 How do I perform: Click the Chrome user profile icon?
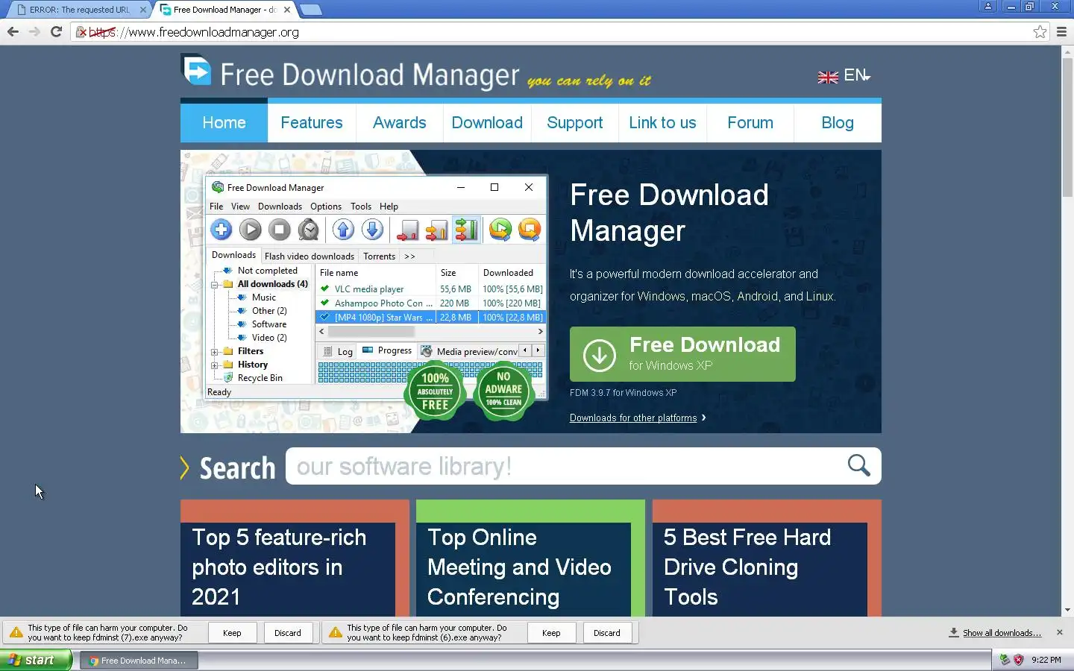(988, 6)
